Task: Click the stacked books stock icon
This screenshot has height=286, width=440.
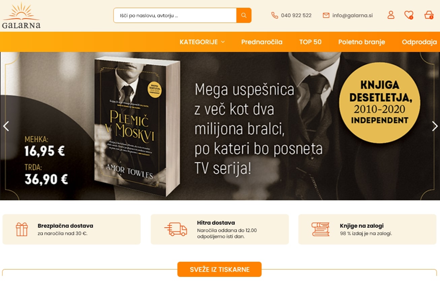Action: point(320,229)
